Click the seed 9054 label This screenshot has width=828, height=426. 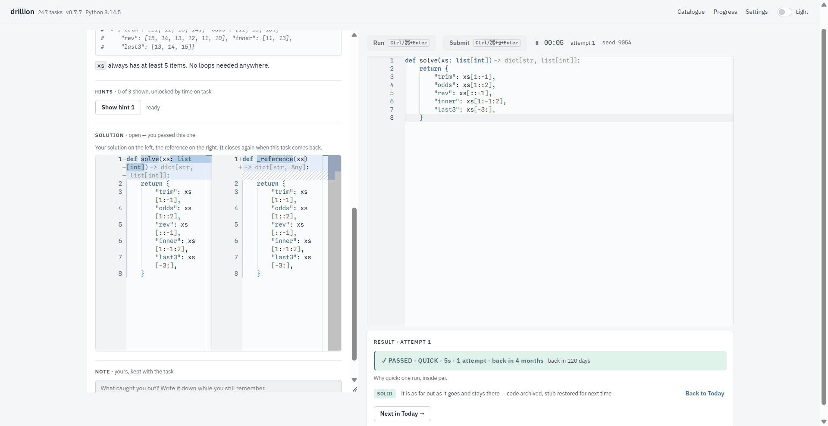[x=617, y=43]
